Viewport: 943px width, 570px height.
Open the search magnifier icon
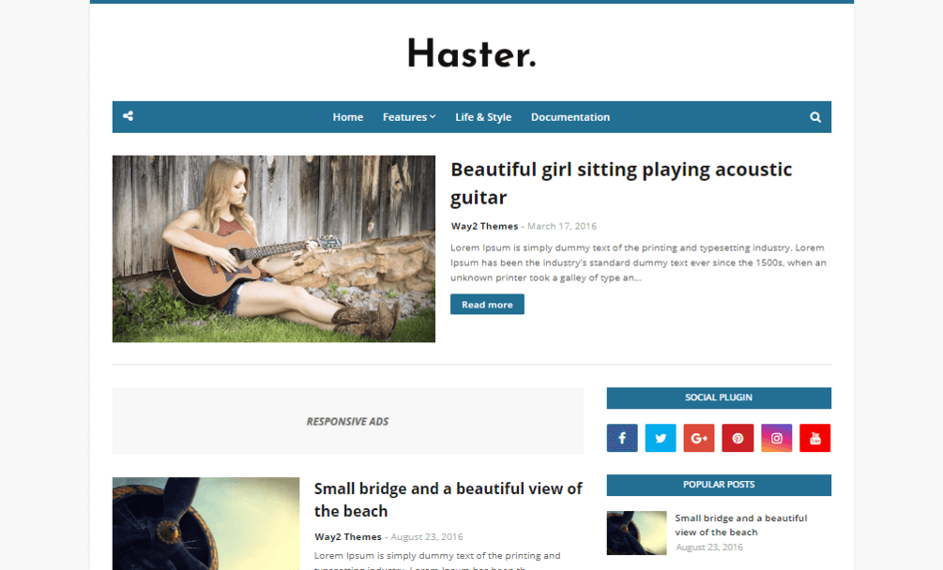click(814, 117)
